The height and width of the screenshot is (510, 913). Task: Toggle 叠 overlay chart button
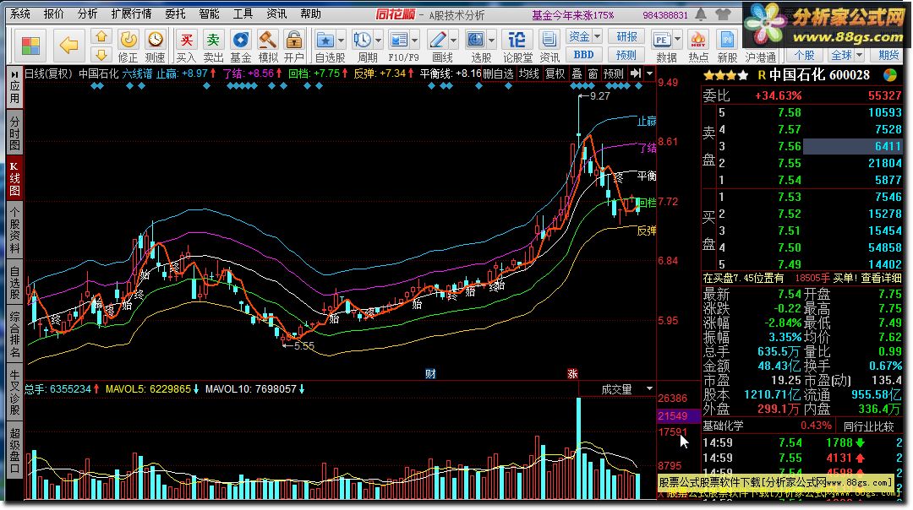[x=577, y=73]
